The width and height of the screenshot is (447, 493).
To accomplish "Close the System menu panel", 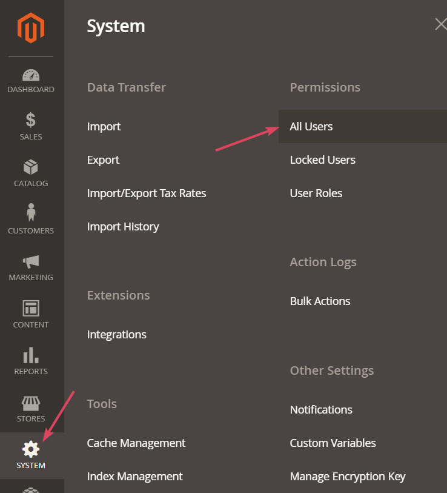I will click(x=441, y=24).
